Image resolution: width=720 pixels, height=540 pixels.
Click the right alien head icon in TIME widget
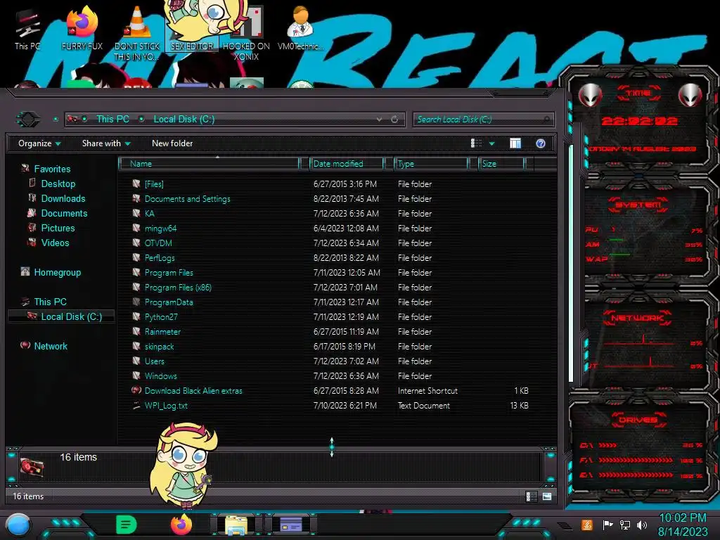point(690,95)
